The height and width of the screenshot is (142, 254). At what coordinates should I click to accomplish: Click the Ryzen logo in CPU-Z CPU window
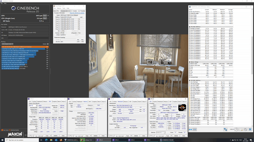tap(182, 108)
